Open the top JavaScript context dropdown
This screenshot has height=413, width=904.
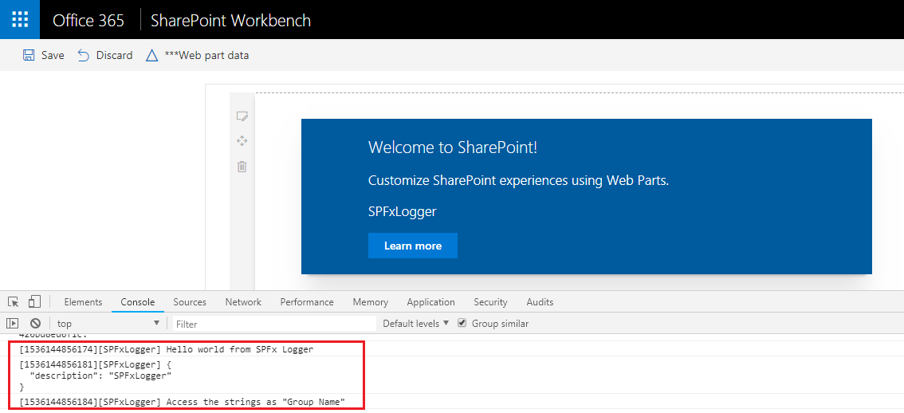coord(108,324)
